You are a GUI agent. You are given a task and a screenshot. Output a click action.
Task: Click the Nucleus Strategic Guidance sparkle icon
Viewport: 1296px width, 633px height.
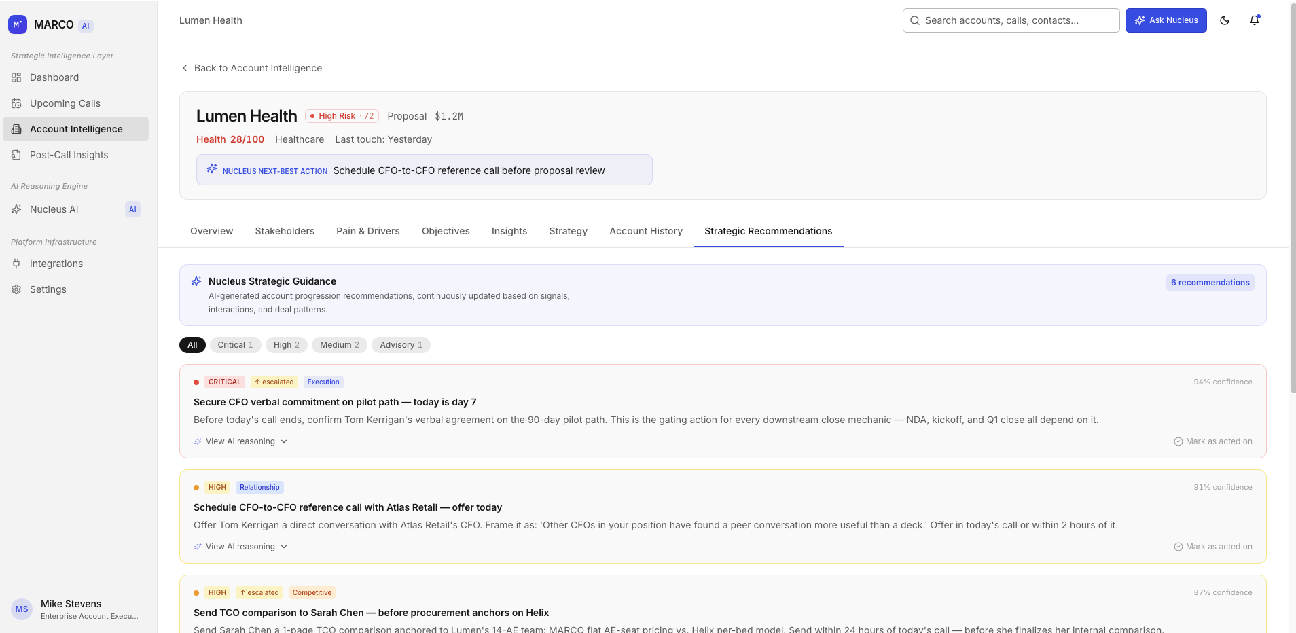[x=196, y=281]
